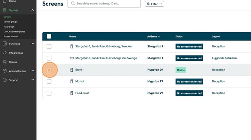Uncheck the Entré row checkbox
The image size is (251, 140).
click(49, 70)
